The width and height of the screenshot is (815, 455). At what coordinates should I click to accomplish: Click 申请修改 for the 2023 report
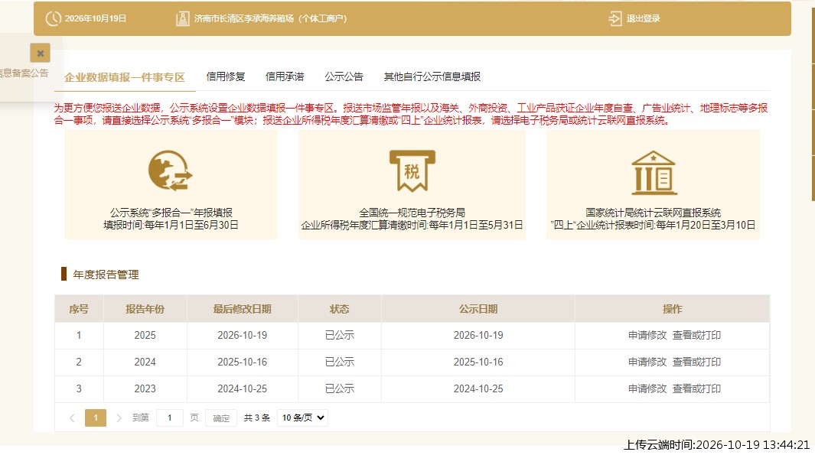coord(647,388)
